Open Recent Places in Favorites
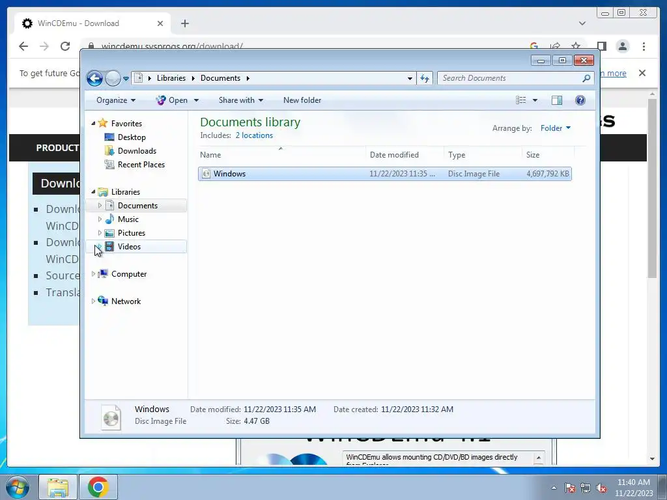 point(141,164)
